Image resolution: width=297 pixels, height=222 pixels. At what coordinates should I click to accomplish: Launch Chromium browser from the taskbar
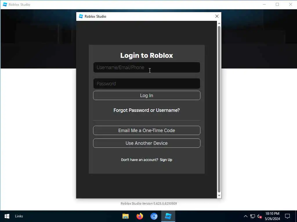(x=154, y=216)
